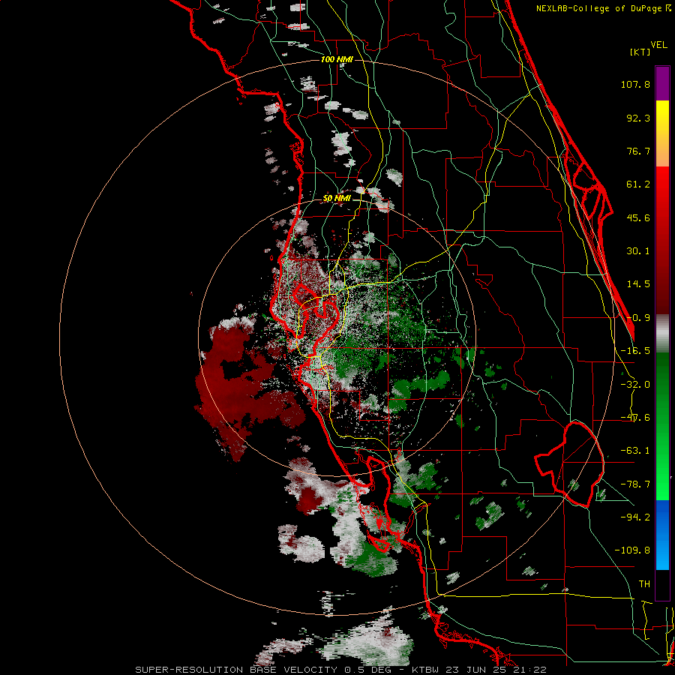Click the purple segment of color bar
675x675 pixels.
[x=662, y=83]
